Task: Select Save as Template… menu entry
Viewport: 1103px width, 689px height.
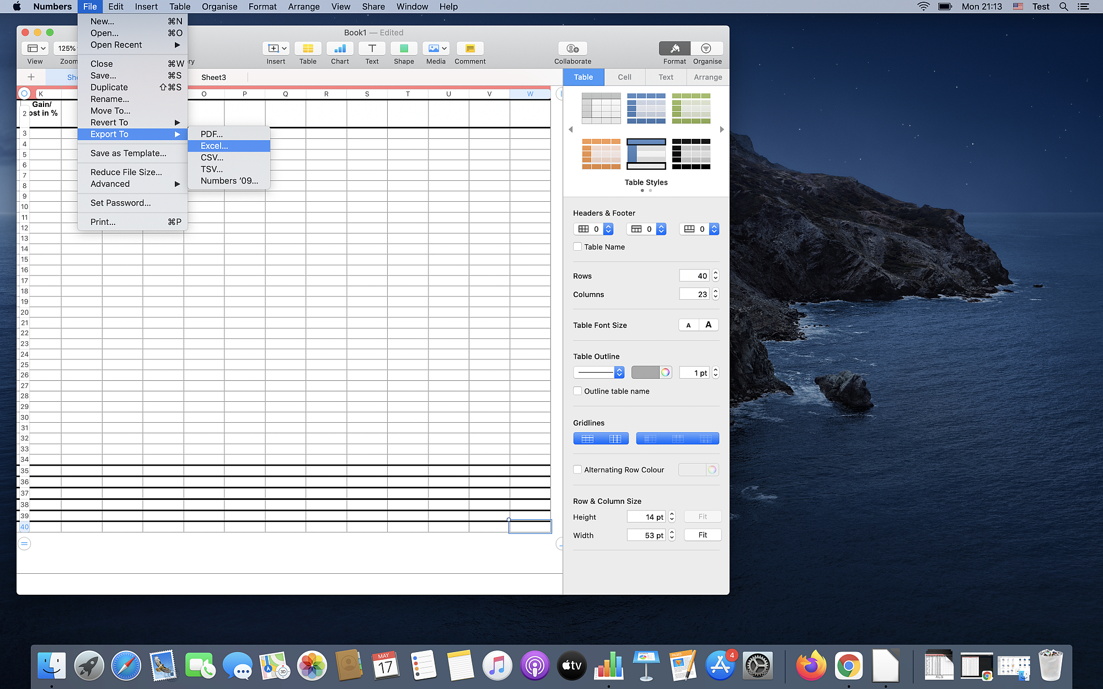Action: point(128,153)
